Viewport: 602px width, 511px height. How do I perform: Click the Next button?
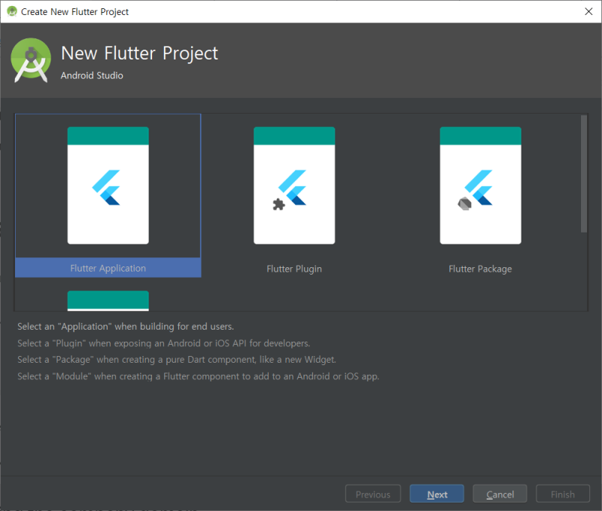click(x=436, y=494)
